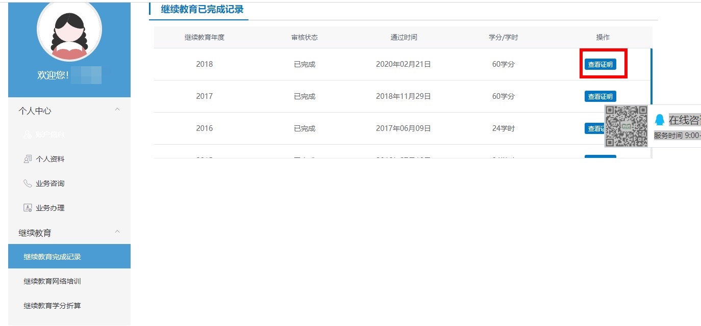The height and width of the screenshot is (326, 701).
Task: Collapse the 继续教育 section chevron
Action: [x=117, y=232]
